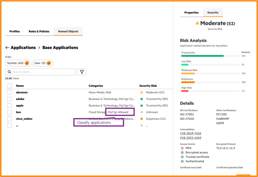Switch to the Properties tab
The height and width of the screenshot is (177, 258).
tap(191, 13)
